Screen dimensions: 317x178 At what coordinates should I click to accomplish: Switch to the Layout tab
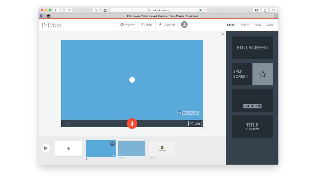click(x=231, y=25)
